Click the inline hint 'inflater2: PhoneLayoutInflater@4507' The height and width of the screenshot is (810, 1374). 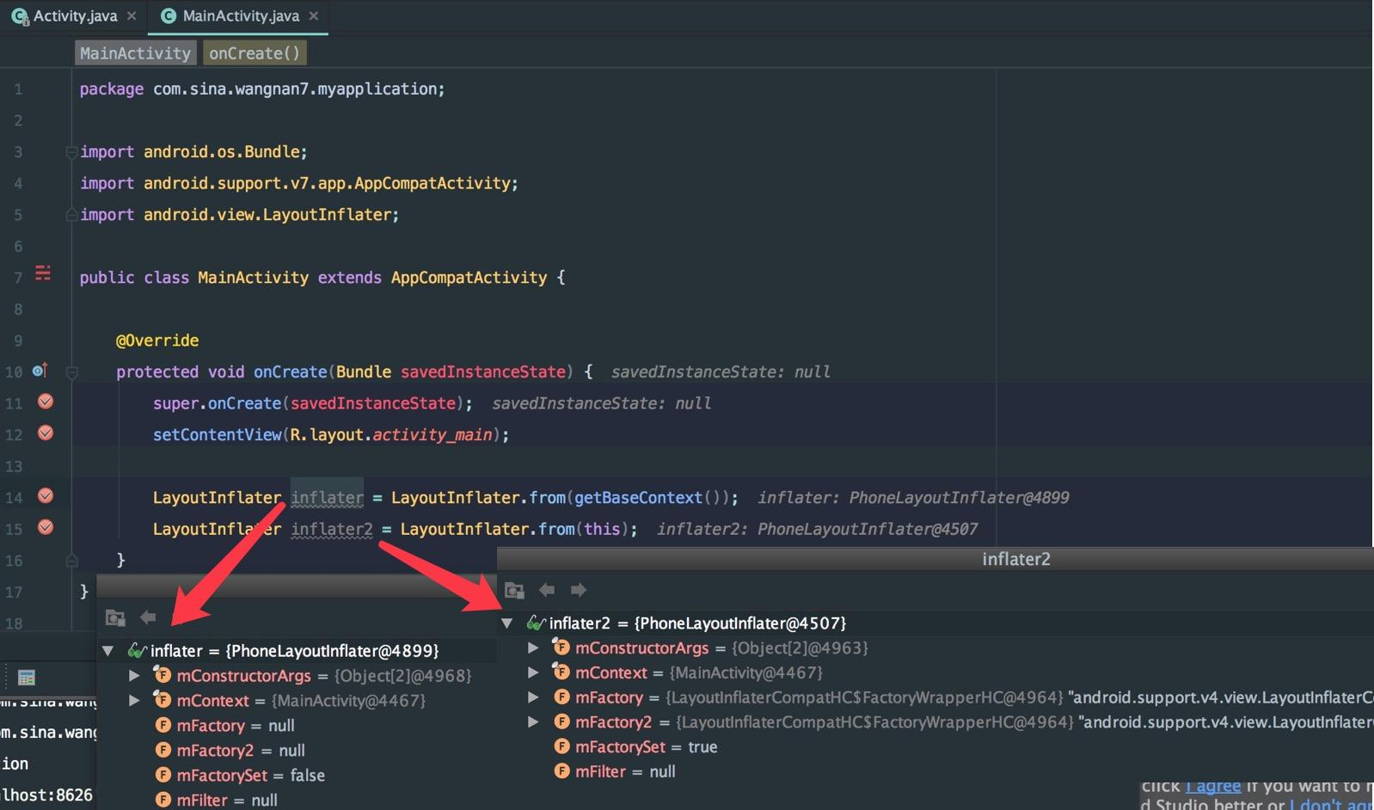817,530
